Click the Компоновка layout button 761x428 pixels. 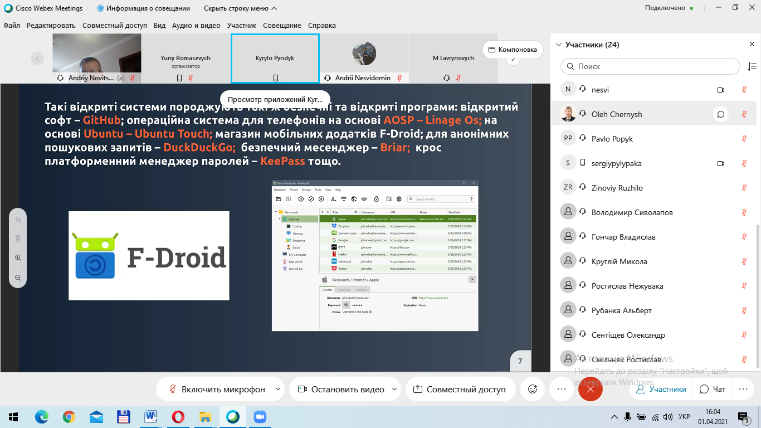513,49
